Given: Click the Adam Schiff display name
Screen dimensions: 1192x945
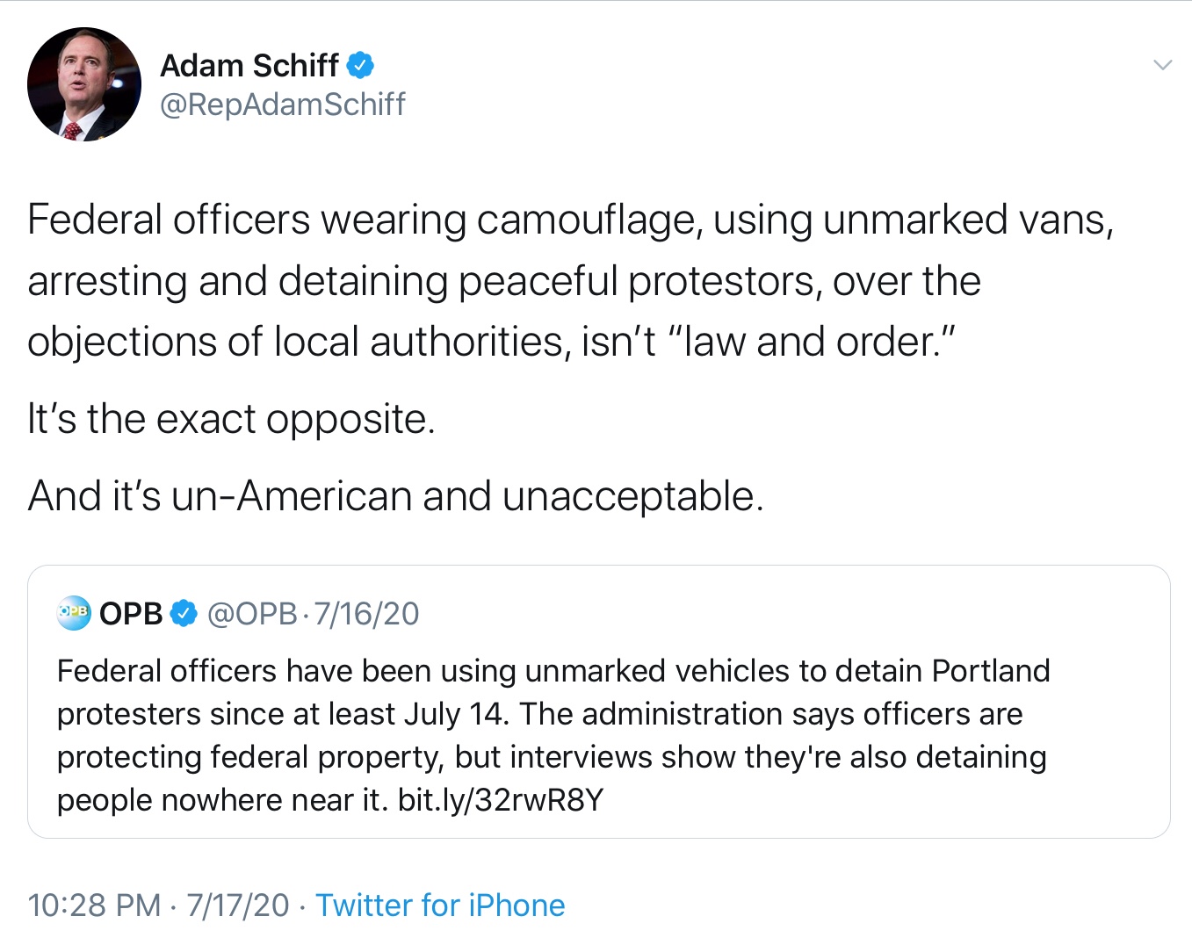Looking at the screenshot, I should pyautogui.click(x=249, y=66).
